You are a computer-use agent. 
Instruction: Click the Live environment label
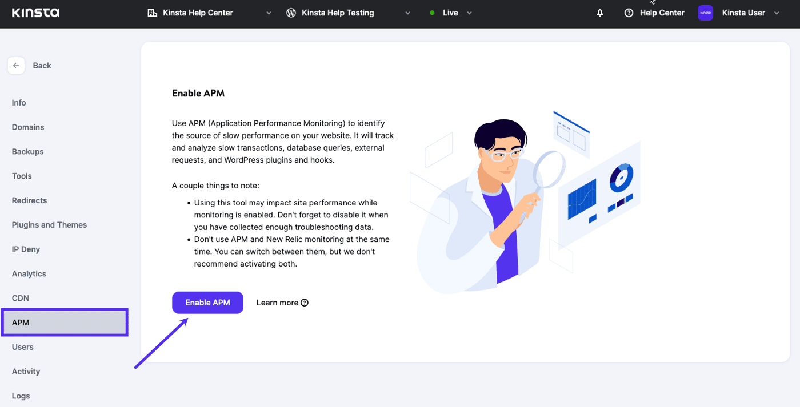pyautogui.click(x=450, y=13)
